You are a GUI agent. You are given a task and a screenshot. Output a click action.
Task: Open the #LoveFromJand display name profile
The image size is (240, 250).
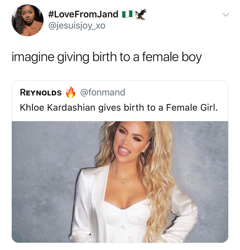coord(83,14)
